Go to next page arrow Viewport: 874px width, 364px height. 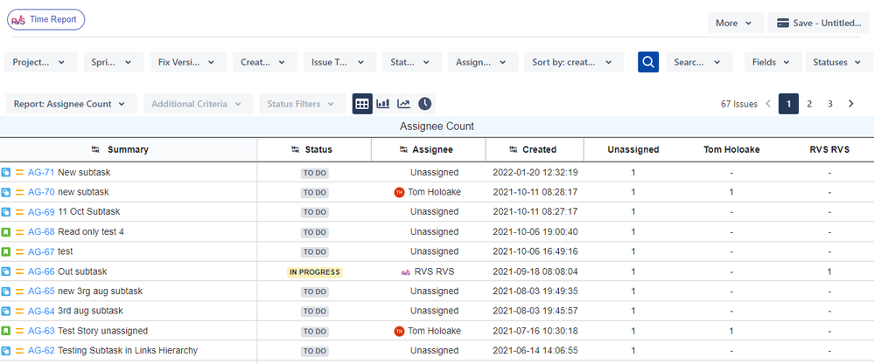pyautogui.click(x=850, y=104)
